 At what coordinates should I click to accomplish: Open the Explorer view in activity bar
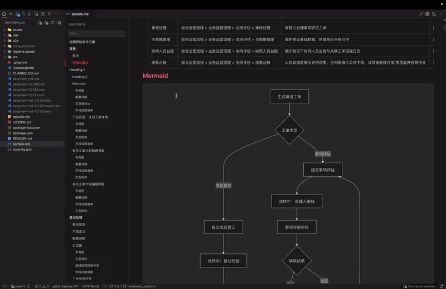[4, 13]
